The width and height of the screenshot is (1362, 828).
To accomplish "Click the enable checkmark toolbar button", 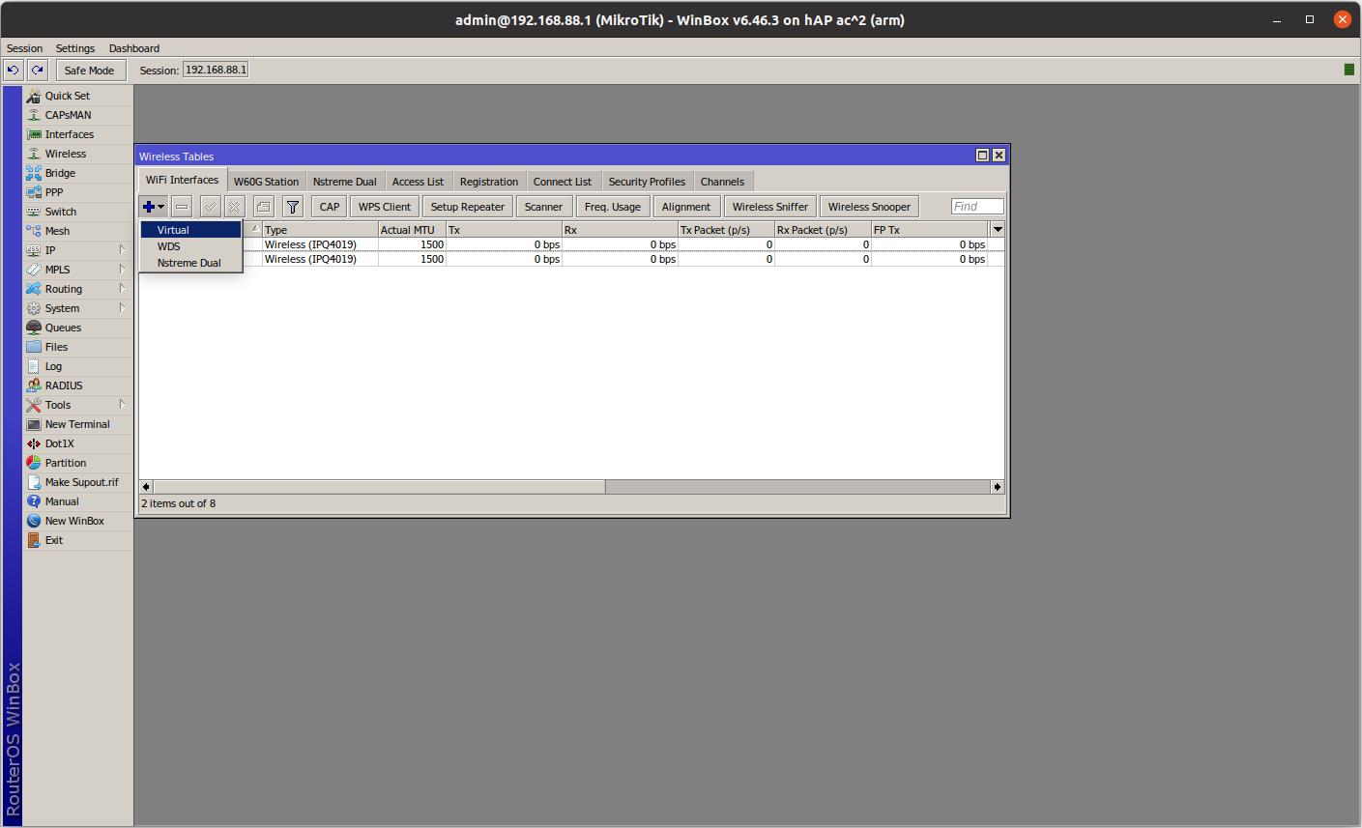I will [210, 207].
